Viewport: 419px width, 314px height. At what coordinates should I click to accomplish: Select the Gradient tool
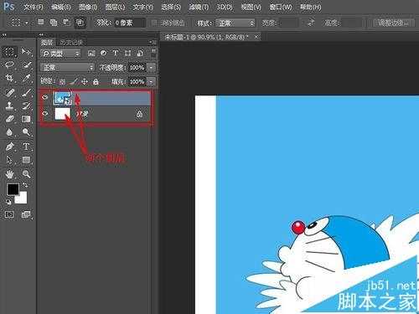(26, 119)
